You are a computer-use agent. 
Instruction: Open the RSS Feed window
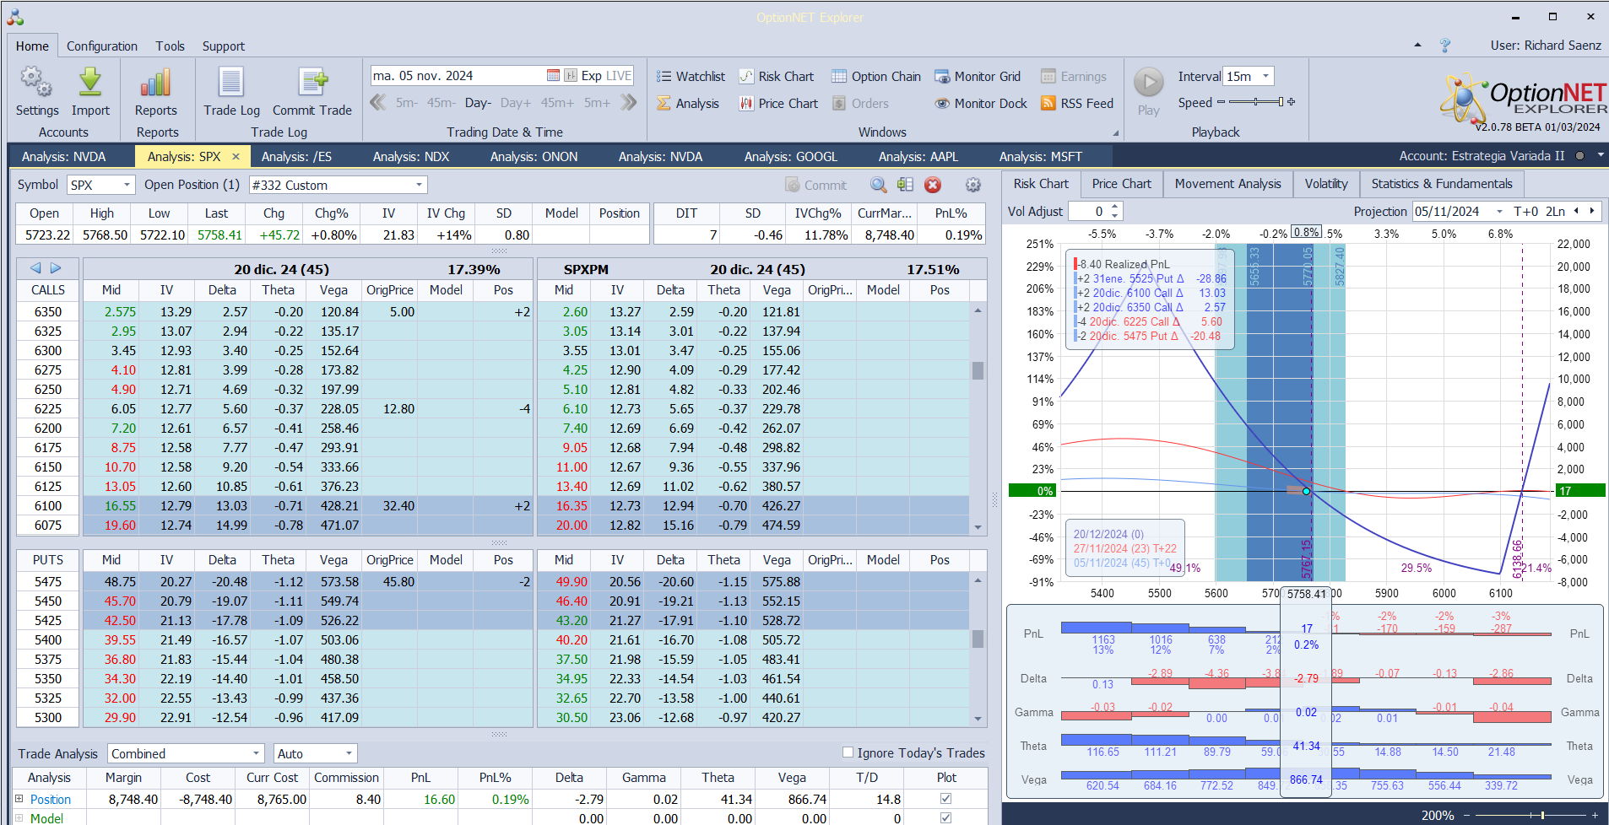click(x=1077, y=104)
